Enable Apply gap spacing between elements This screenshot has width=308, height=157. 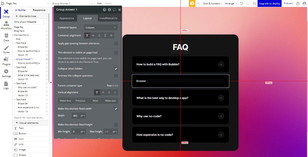click(x=116, y=44)
